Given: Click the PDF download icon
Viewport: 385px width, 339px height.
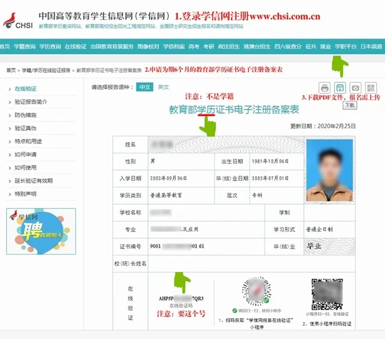Looking at the screenshot, I should 340,88.
